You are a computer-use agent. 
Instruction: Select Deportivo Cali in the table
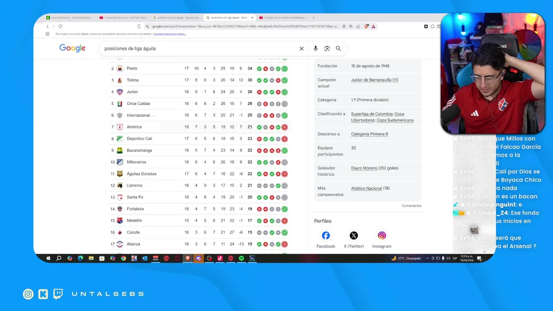[x=139, y=139]
